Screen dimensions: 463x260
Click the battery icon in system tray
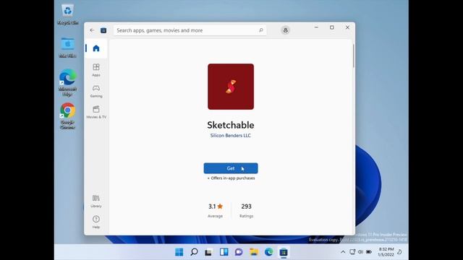(x=369, y=252)
